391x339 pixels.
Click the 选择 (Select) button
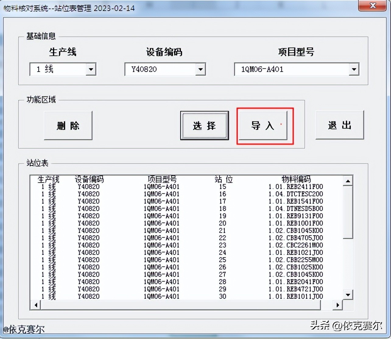(x=204, y=125)
